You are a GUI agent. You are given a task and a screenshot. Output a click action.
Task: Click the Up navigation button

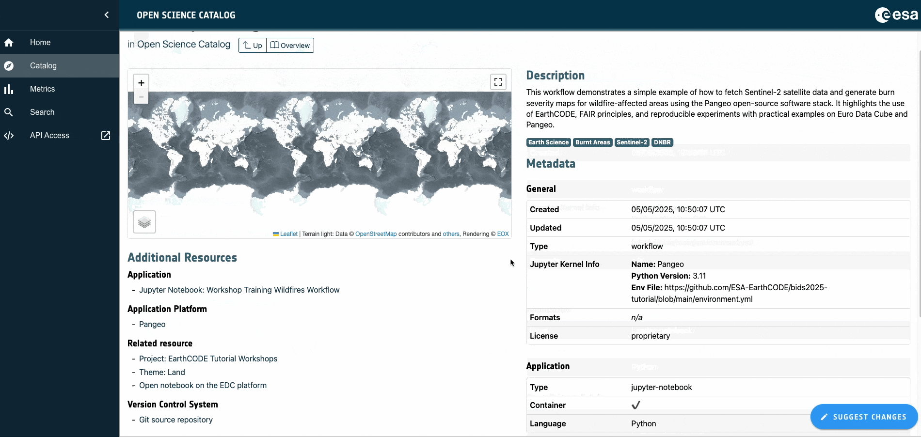pyautogui.click(x=252, y=45)
